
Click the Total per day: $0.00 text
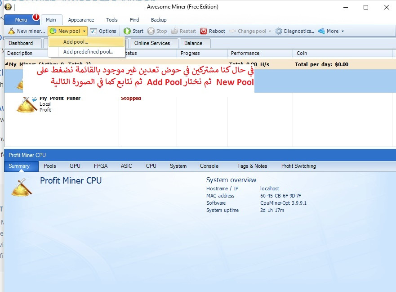coord(321,64)
